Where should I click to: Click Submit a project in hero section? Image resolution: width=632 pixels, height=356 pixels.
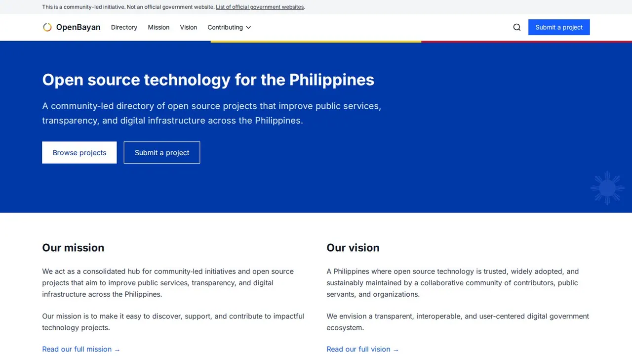(162, 152)
